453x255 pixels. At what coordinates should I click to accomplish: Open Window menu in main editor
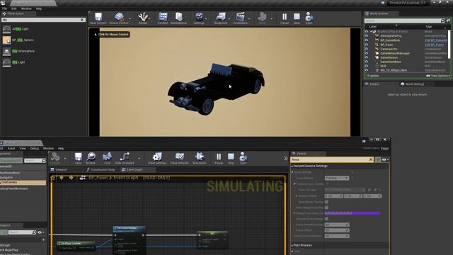tap(26, 8)
